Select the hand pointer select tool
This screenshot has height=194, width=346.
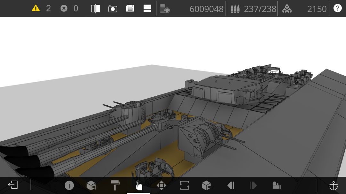pos(138,186)
